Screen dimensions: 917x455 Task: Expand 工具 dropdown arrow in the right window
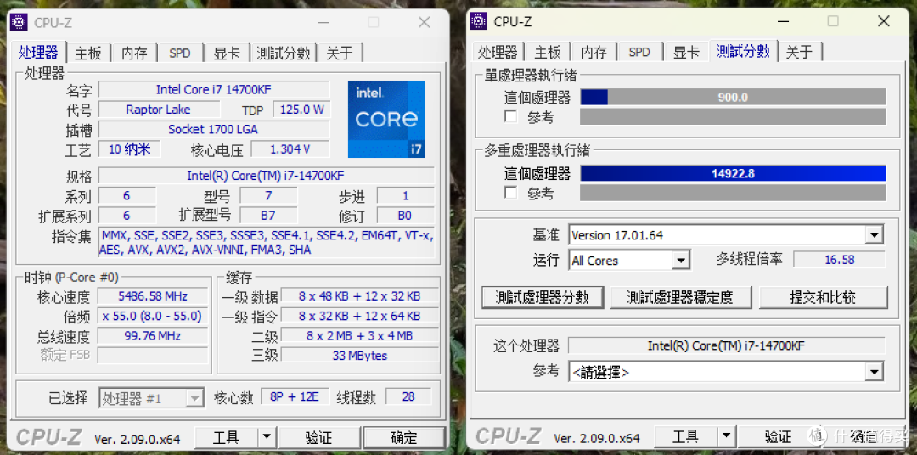click(726, 436)
